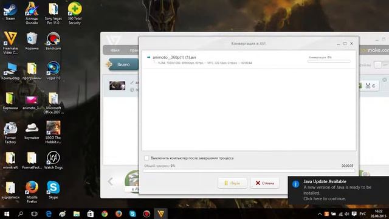Open the minekraft folder icon
Viewport: 389px width, 219px height.
click(x=10, y=160)
